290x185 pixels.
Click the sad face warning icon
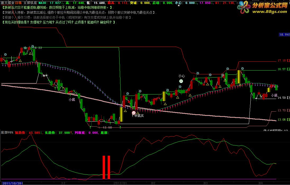point(181,81)
